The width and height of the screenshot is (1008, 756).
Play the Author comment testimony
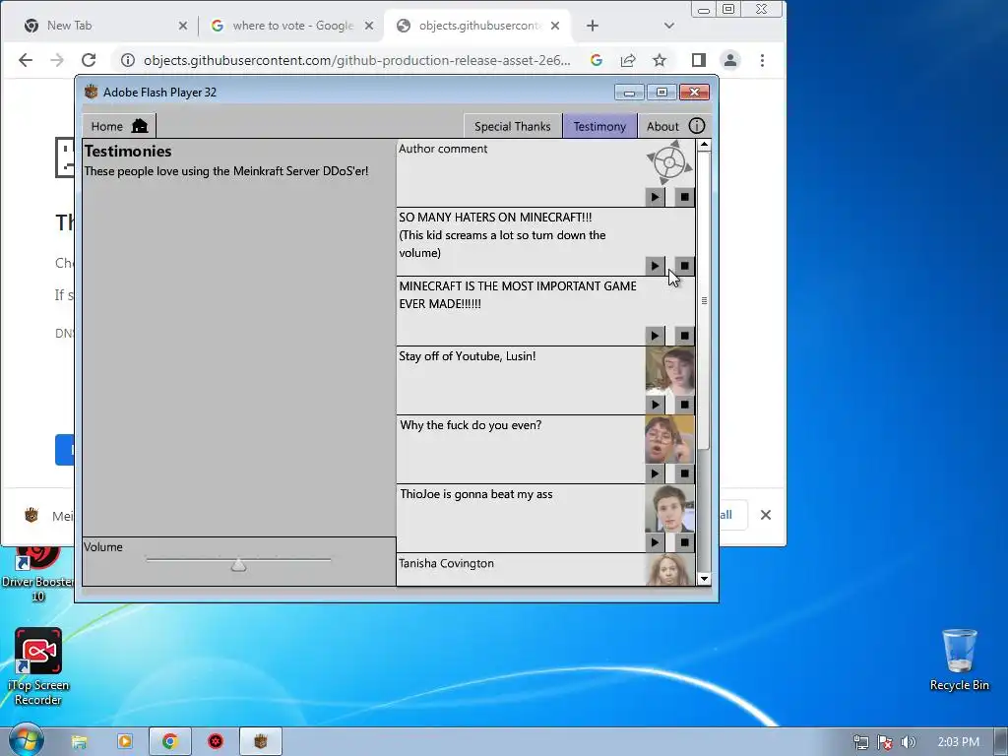655,197
